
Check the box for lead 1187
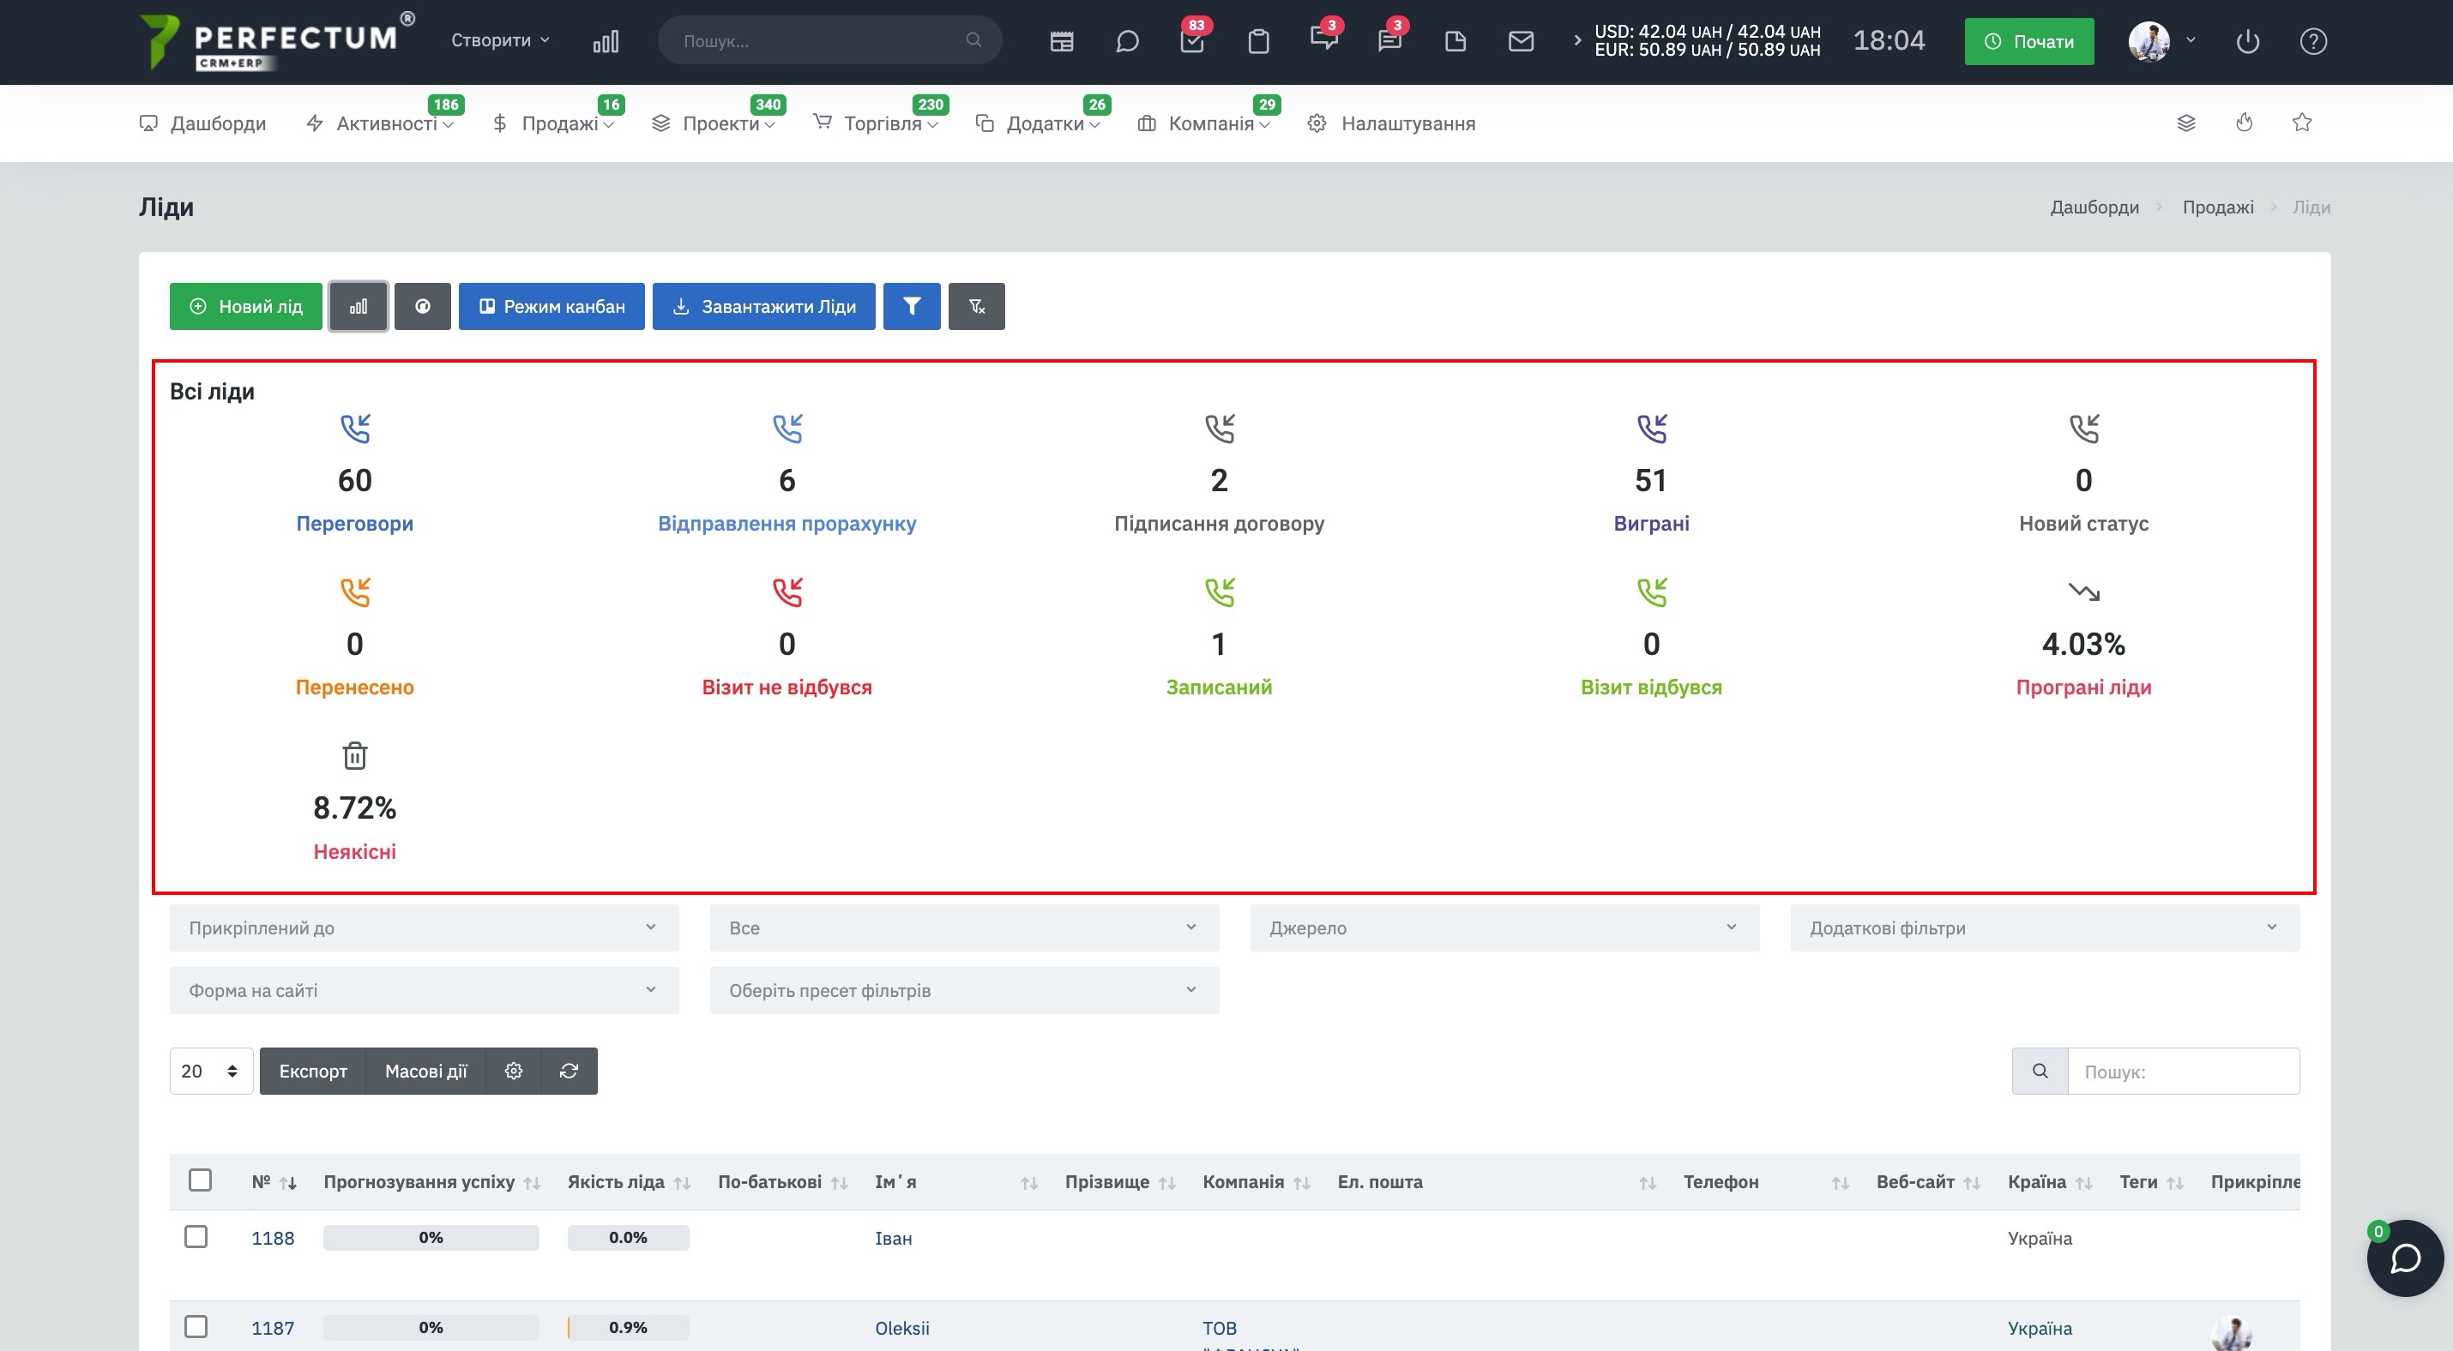(x=196, y=1326)
